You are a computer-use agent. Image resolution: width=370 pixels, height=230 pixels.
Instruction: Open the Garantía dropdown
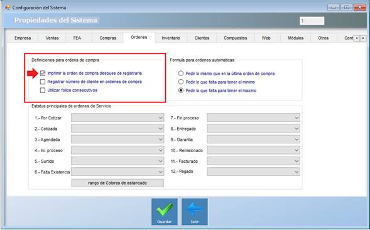pos(253,140)
